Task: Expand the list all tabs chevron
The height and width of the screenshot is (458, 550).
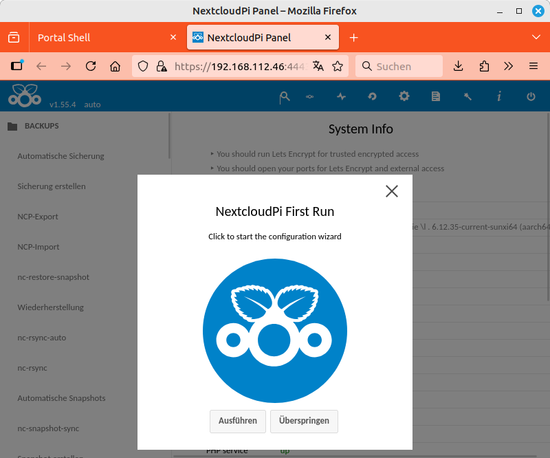Action: point(536,37)
